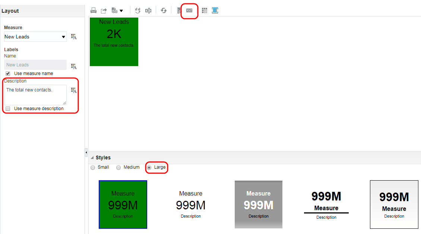Select the green Measure style thumbnail
The width and height of the screenshot is (421, 234).
[x=123, y=205]
